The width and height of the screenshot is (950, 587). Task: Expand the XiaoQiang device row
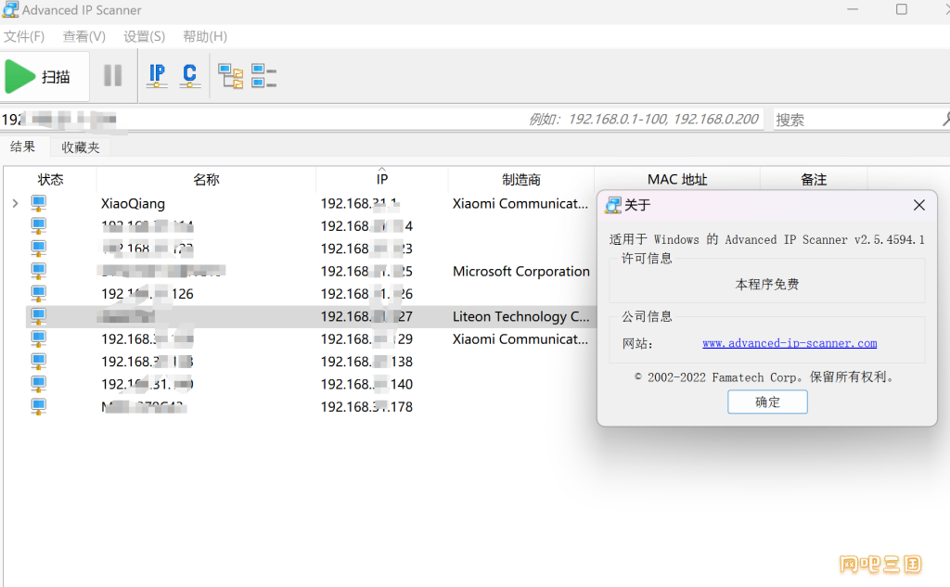click(x=15, y=203)
